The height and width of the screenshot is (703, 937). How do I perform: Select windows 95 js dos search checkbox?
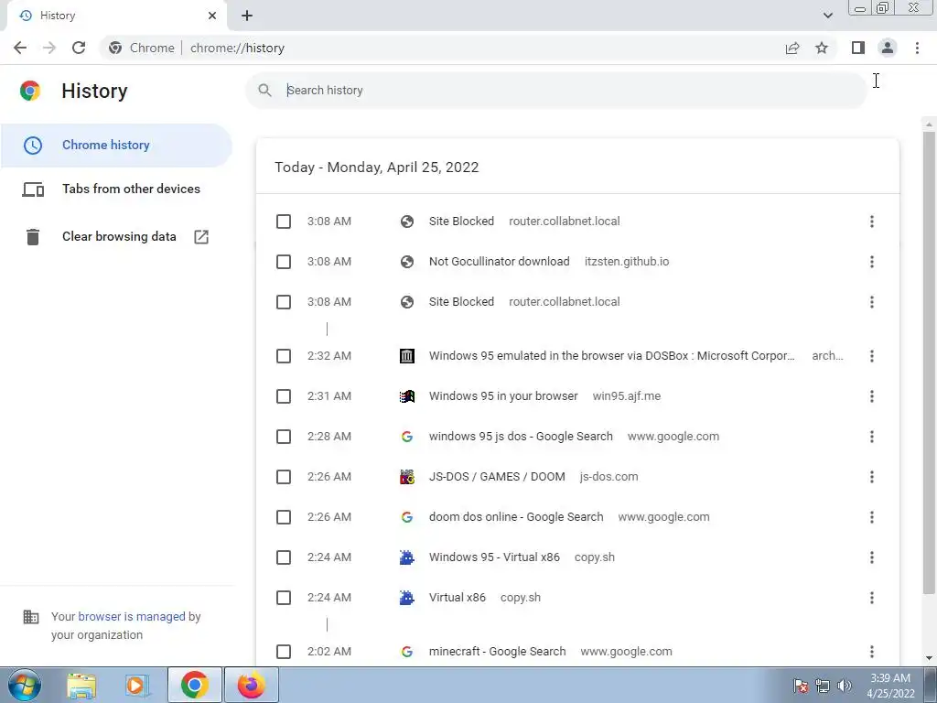[x=284, y=437]
